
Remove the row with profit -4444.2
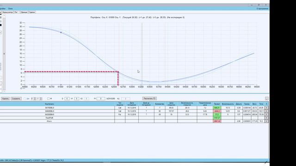point(266,111)
